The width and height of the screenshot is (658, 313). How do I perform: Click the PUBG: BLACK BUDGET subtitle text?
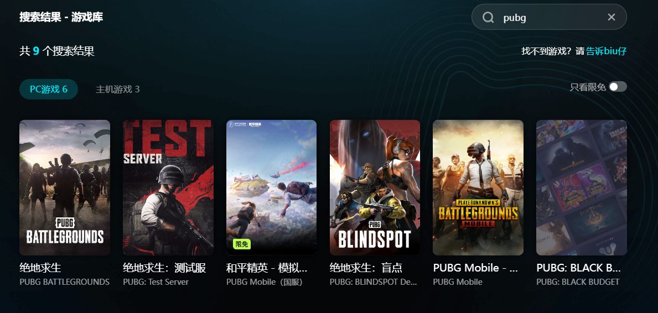point(578,282)
